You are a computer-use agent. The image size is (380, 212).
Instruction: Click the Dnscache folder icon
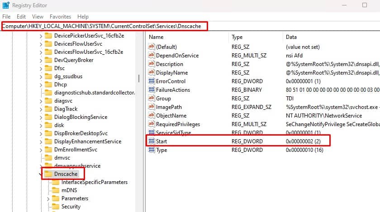point(48,174)
